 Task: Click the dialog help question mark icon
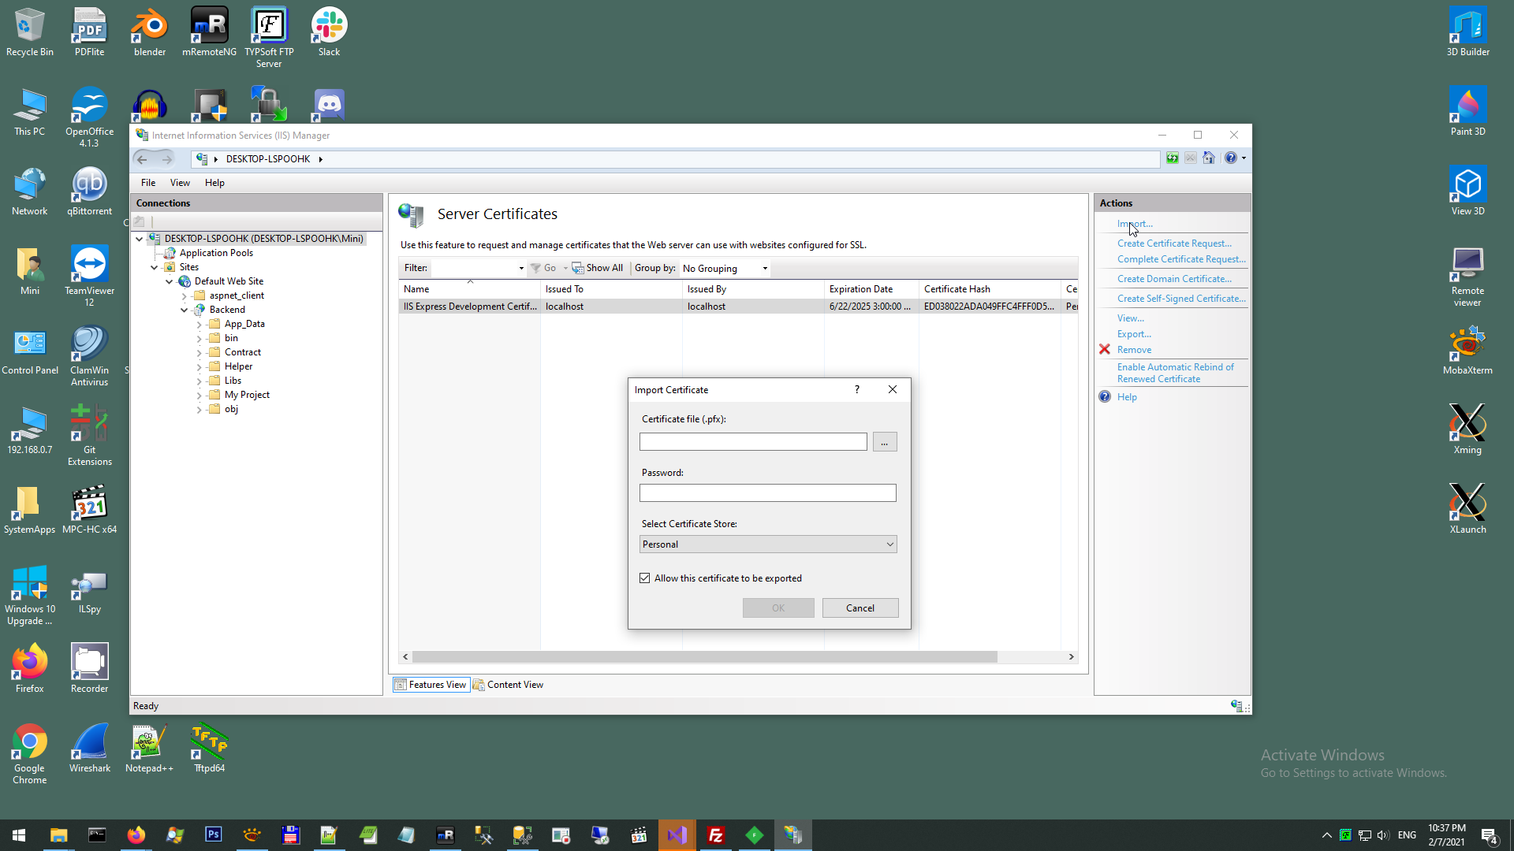coord(857,389)
